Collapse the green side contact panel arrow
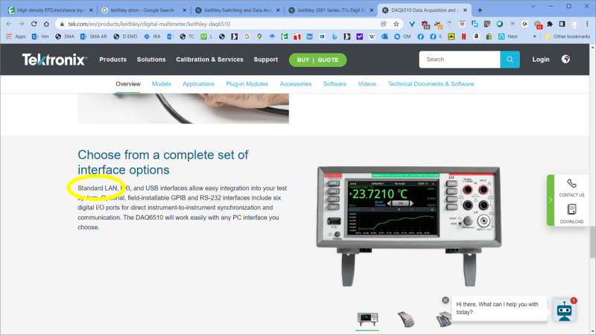This screenshot has height=335, width=596. point(551,200)
